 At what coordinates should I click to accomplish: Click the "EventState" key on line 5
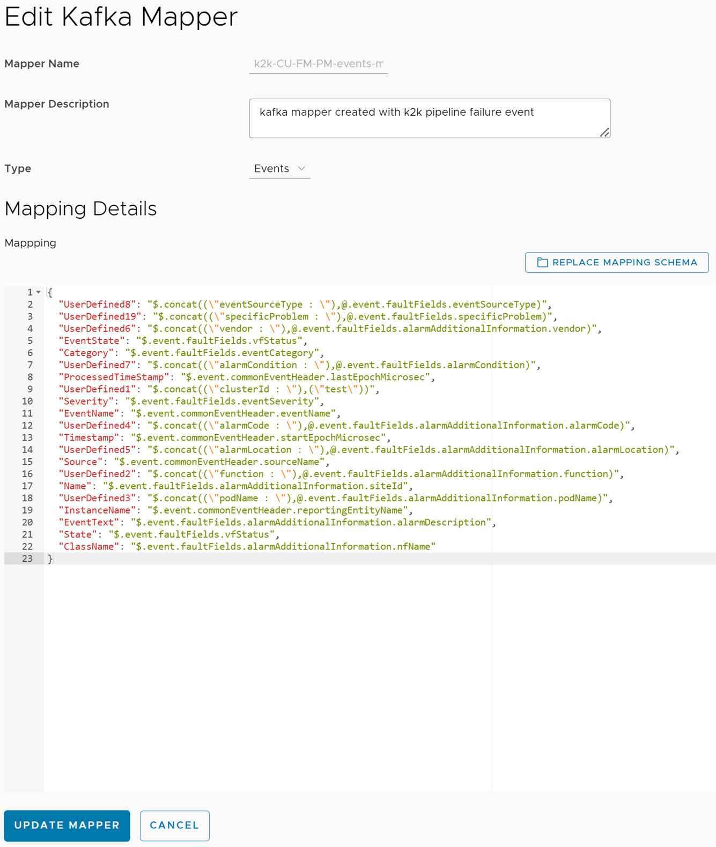click(92, 341)
